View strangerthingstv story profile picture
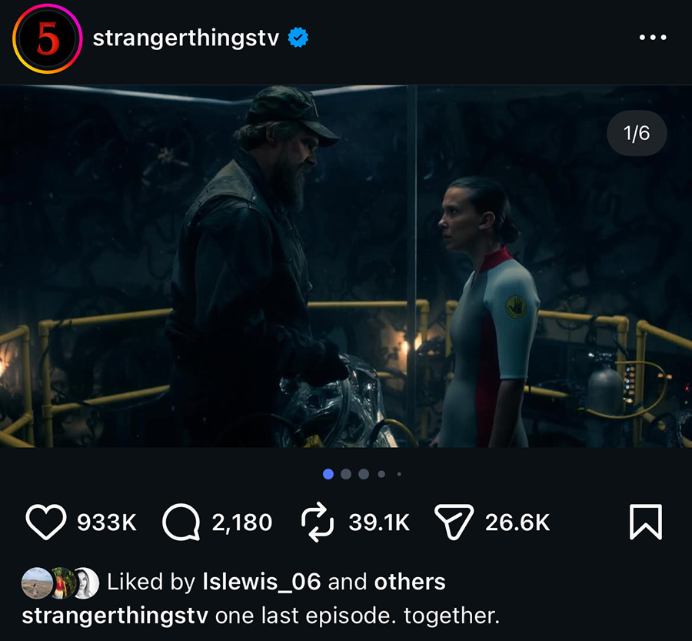The image size is (692, 641). (x=47, y=38)
